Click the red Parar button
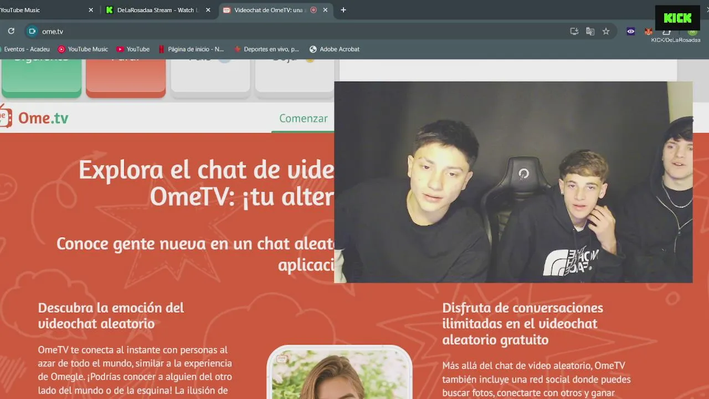This screenshot has width=709, height=399. coord(126,78)
